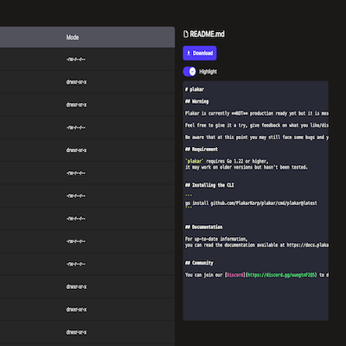Select the '## Installing the CLI' heading
The height and width of the screenshot is (346, 346).
[x=209, y=185]
